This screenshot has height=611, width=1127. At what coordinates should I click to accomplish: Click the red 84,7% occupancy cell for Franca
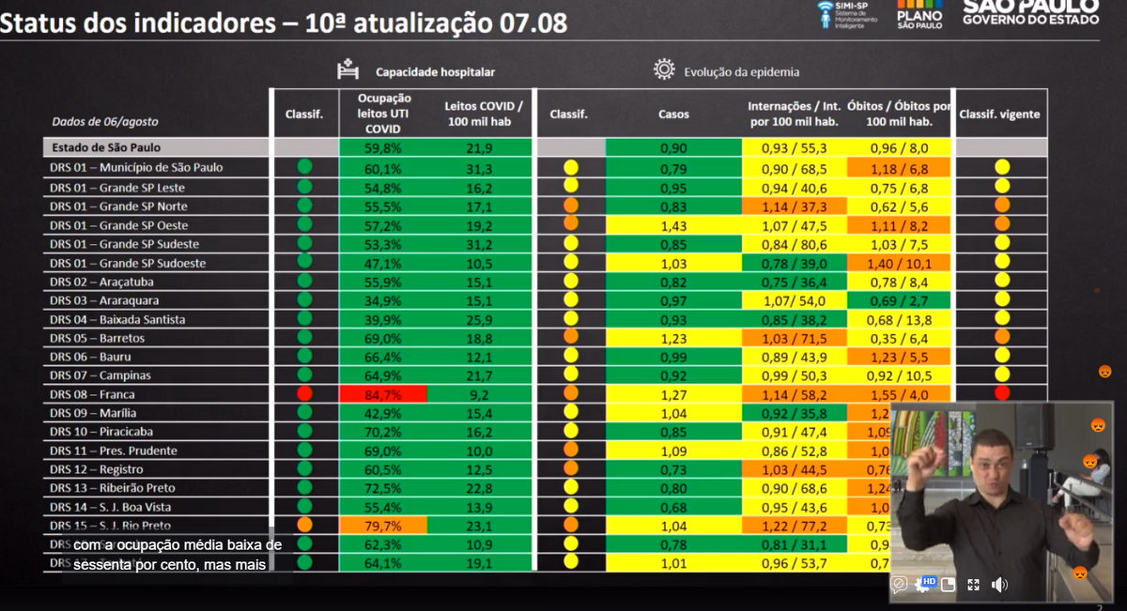(383, 394)
